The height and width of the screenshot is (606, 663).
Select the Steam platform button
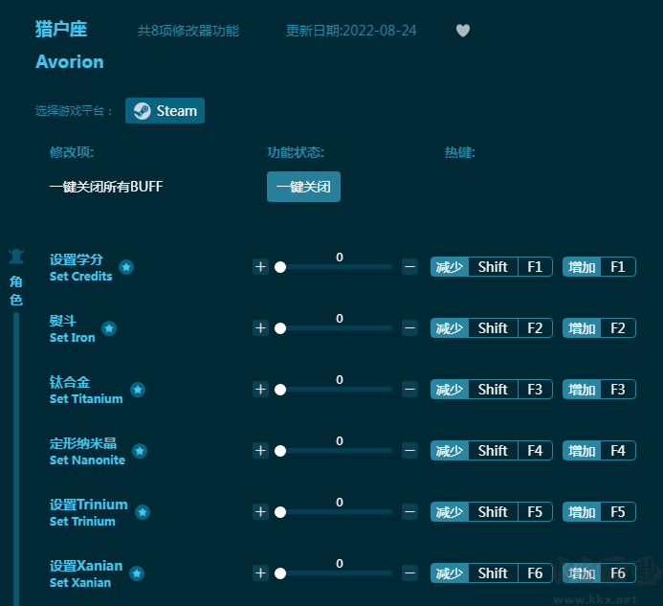coord(165,110)
